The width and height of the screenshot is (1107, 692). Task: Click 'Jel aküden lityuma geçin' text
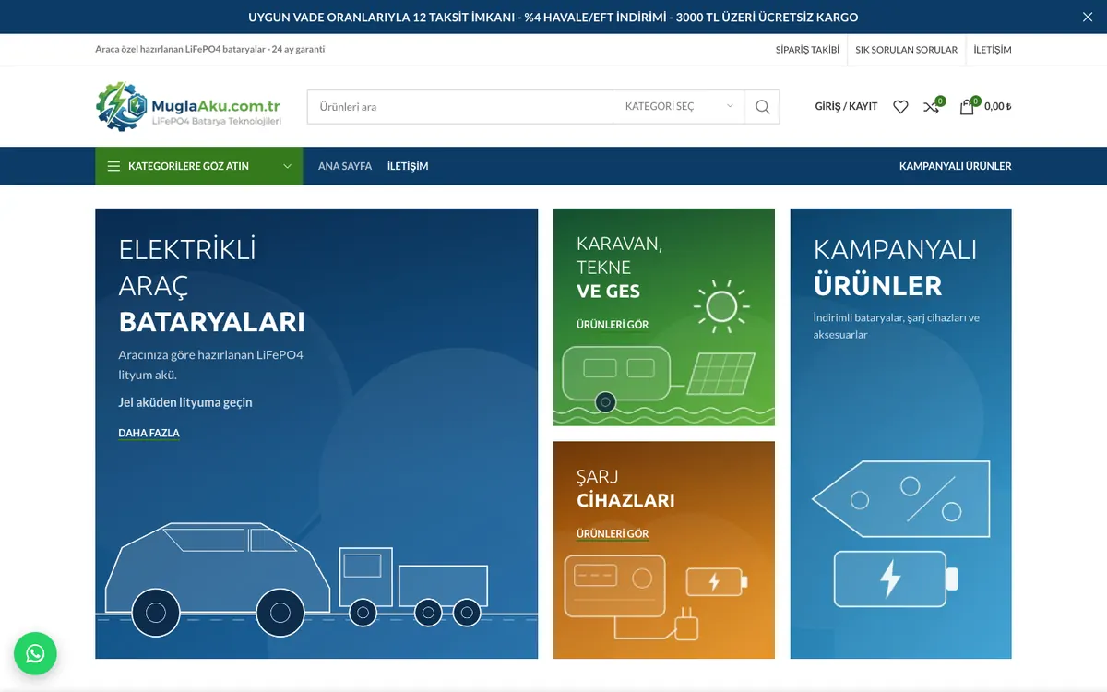pos(185,402)
